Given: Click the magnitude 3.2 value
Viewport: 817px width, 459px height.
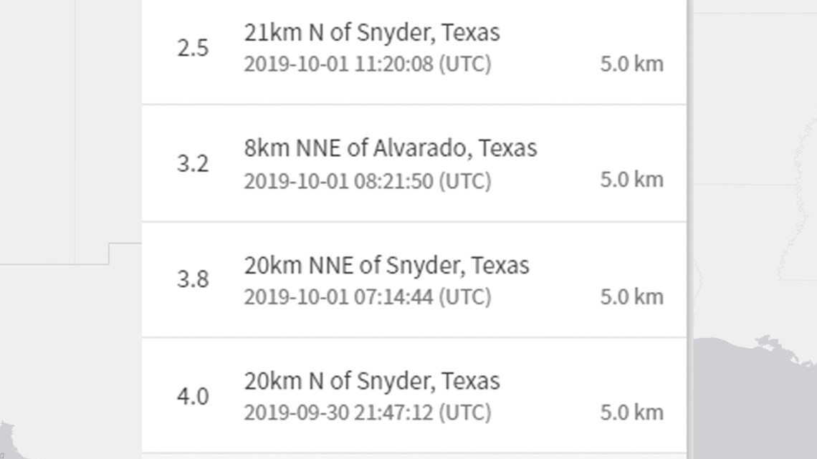Looking at the screenshot, I should click(193, 164).
